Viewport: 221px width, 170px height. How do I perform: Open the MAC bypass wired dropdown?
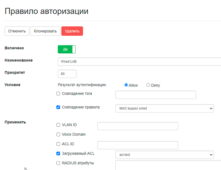pos(165,109)
